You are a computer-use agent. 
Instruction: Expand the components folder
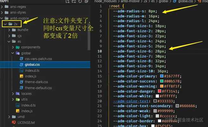[x=13, y=47]
